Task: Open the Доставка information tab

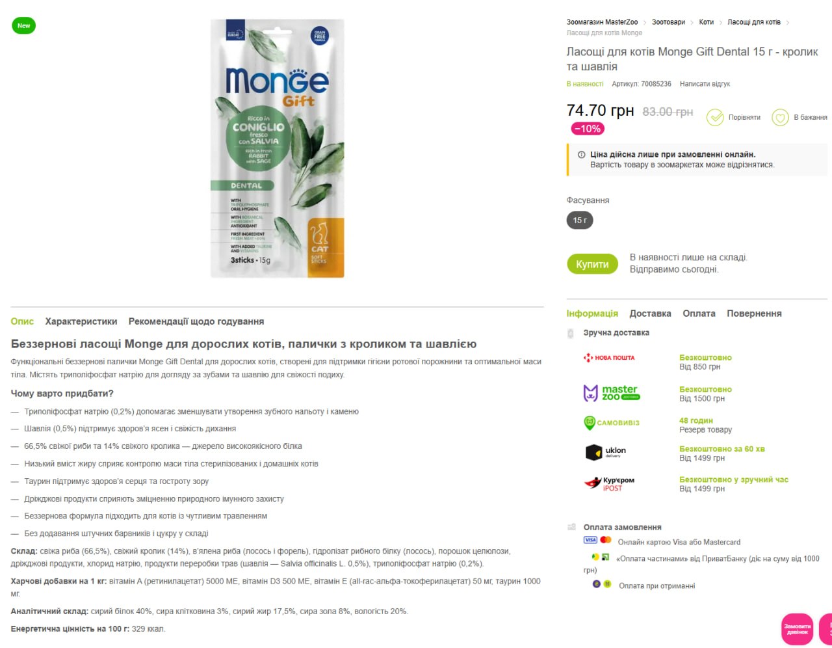Action: tap(650, 314)
